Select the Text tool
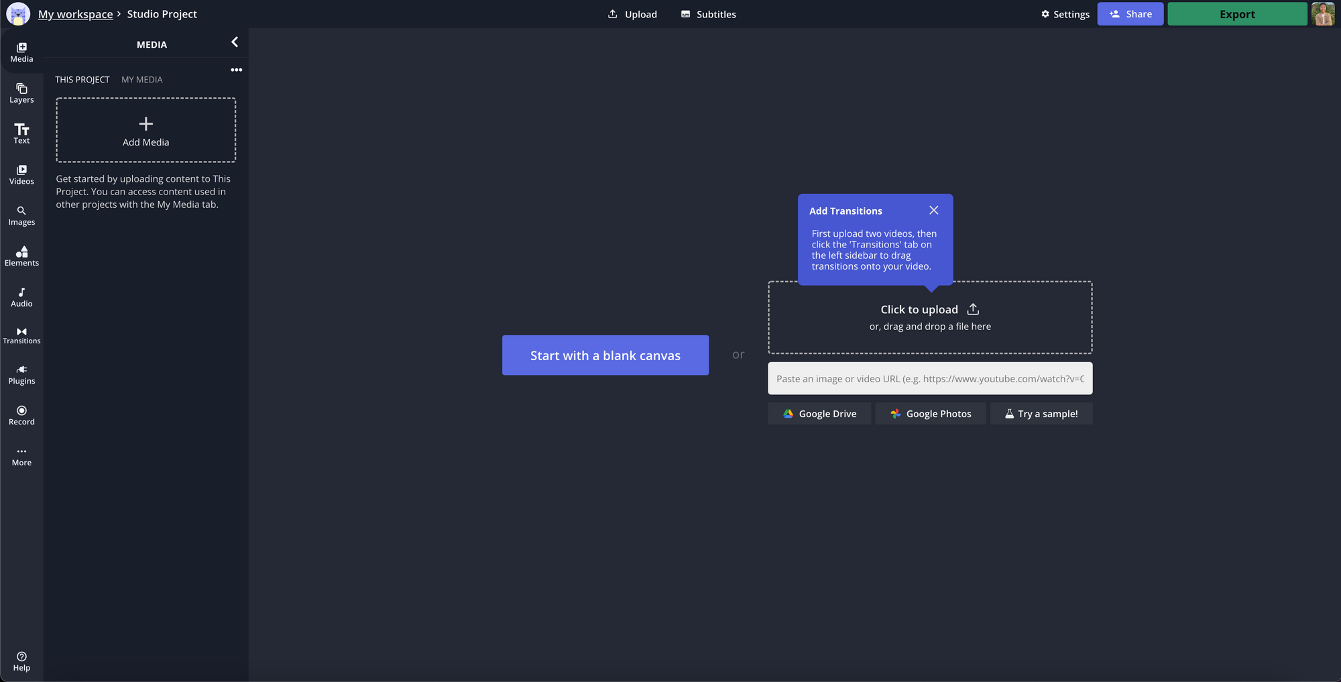 (x=21, y=133)
